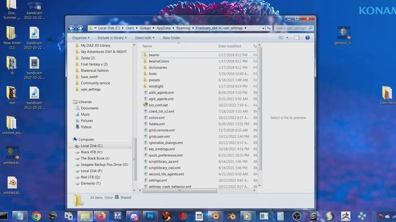Viewport: 396px width, 222px height.
Task: Open OBS Studio from the taskbar
Action: [x=297, y=216]
